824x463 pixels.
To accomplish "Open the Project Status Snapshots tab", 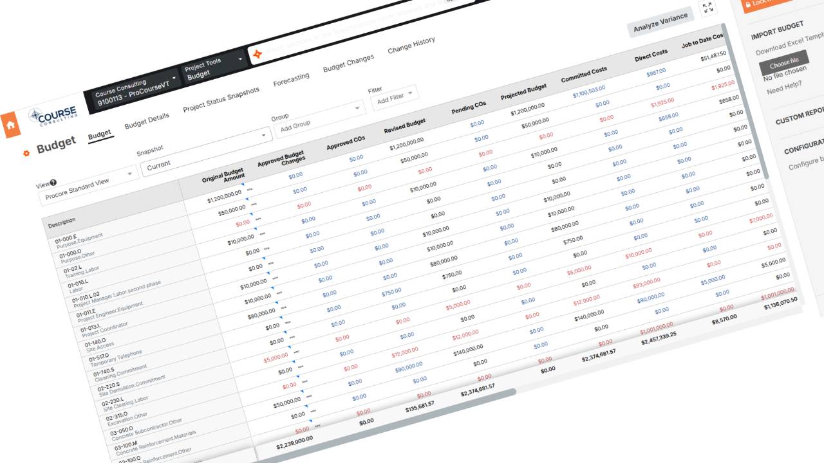I will pos(221,99).
